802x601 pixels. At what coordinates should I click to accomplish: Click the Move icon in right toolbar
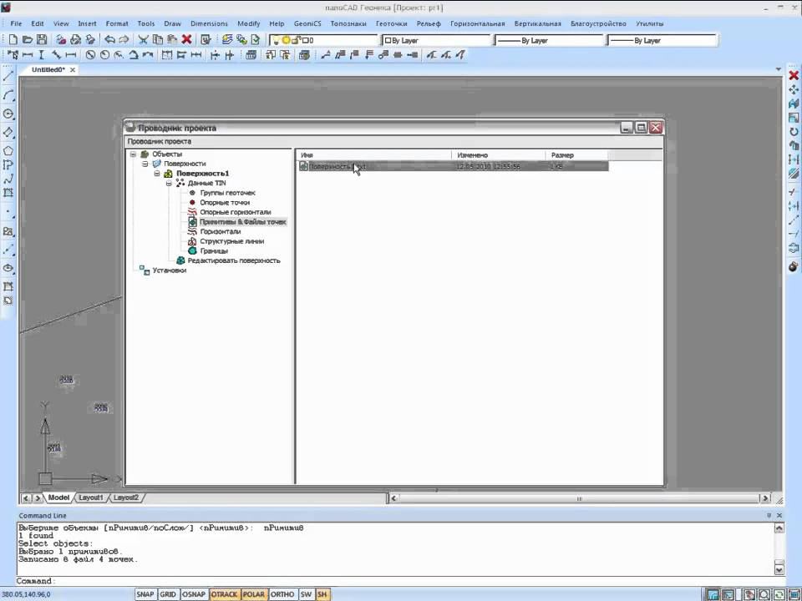click(794, 90)
